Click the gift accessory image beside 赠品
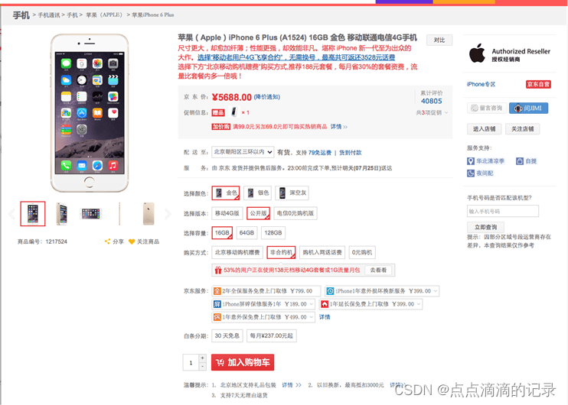Viewport: 568px width, 405px height. coord(234,112)
